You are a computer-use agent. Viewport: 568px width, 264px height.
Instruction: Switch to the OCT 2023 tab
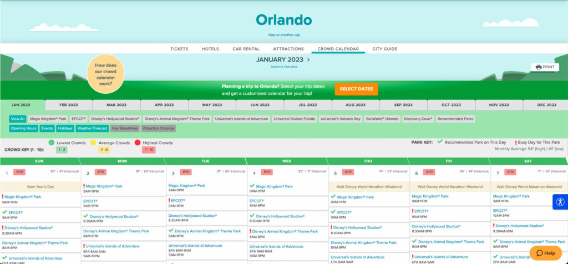coord(452,105)
